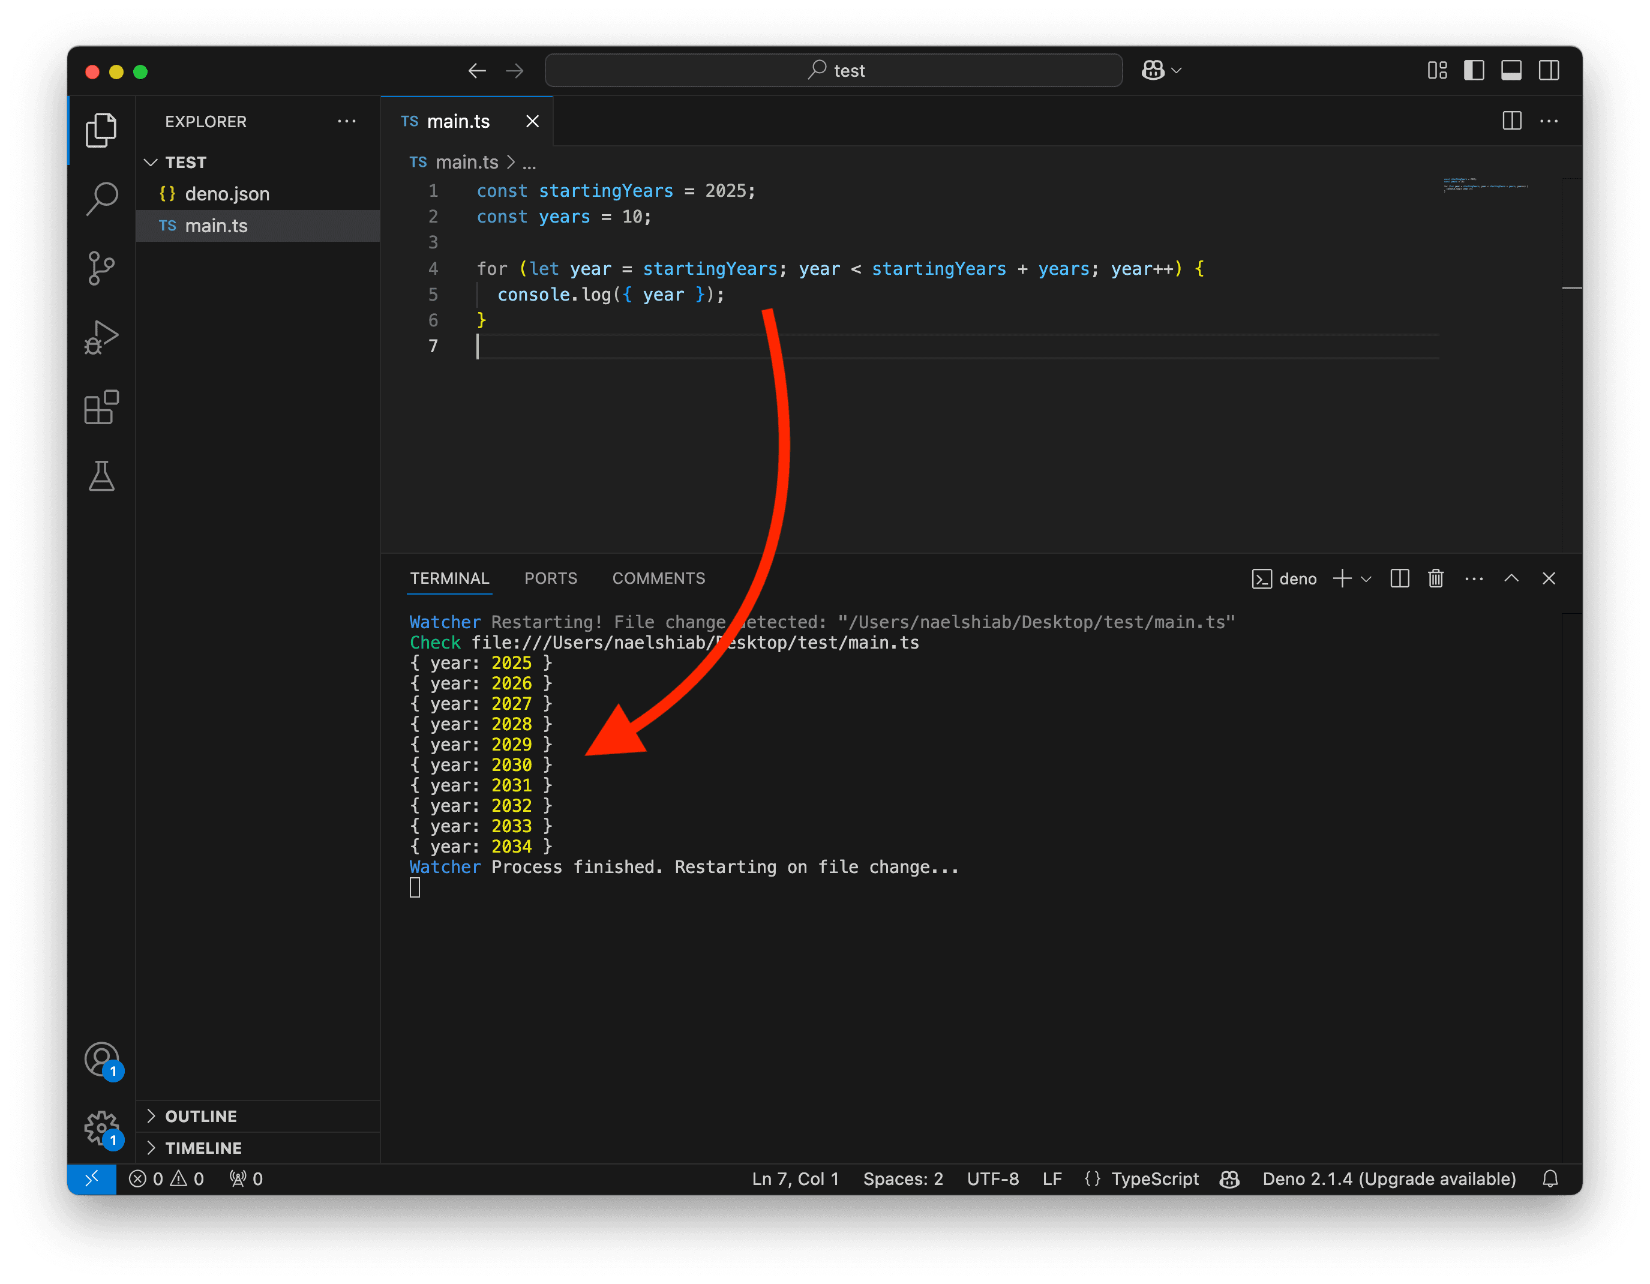Image resolution: width=1650 pixels, height=1284 pixels.
Task: Go back with the left arrow
Action: [477, 71]
